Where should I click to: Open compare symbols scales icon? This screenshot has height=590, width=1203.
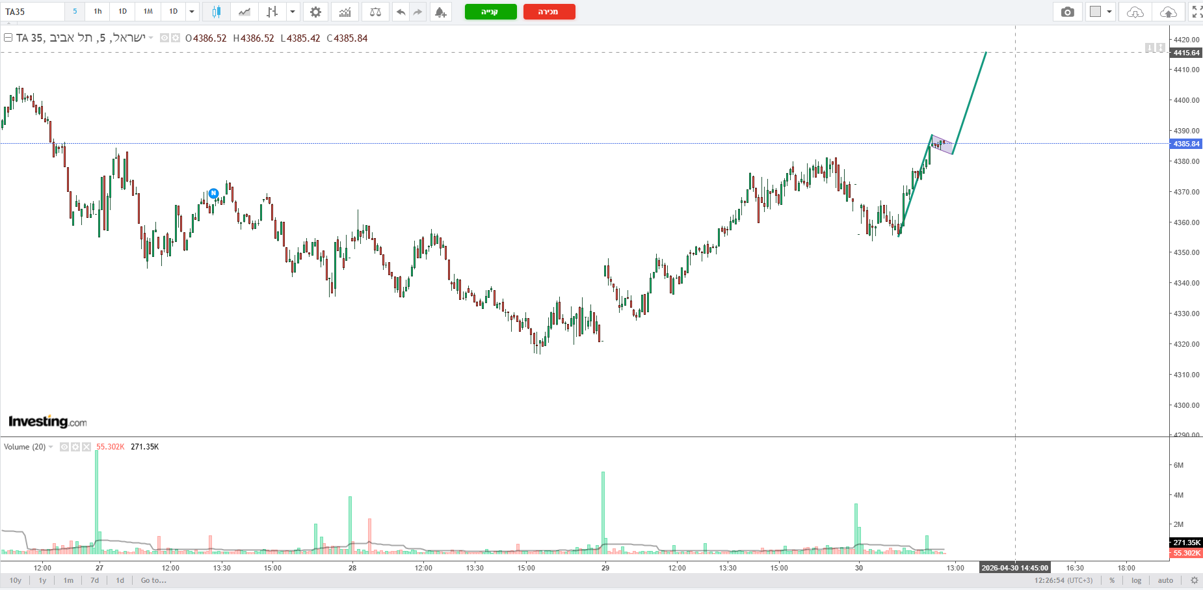pyautogui.click(x=375, y=12)
